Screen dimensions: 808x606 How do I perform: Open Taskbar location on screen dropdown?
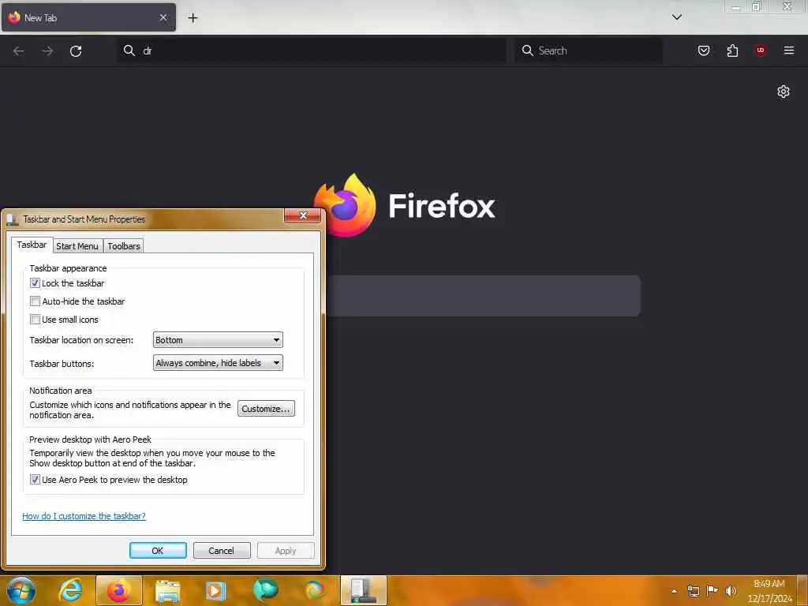[218, 340]
